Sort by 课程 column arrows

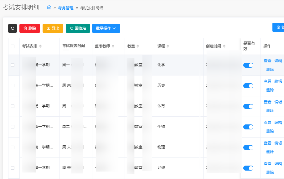tap(168, 46)
